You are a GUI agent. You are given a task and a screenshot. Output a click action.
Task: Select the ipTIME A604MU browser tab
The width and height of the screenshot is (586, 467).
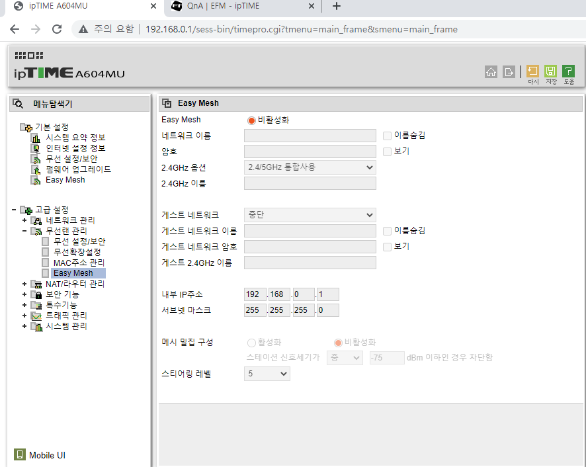pyautogui.click(x=85, y=7)
